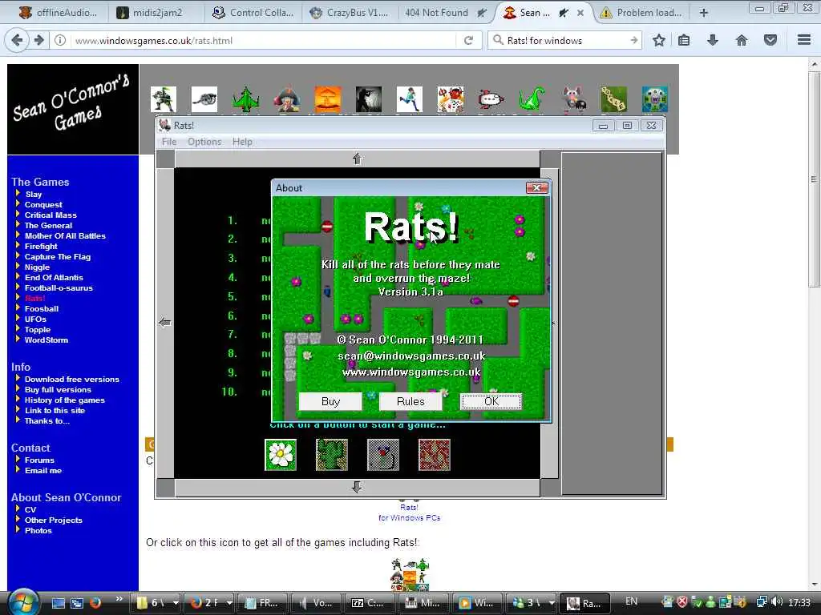Click OK to dismiss the About dialog
821x615 pixels.
[491, 401]
